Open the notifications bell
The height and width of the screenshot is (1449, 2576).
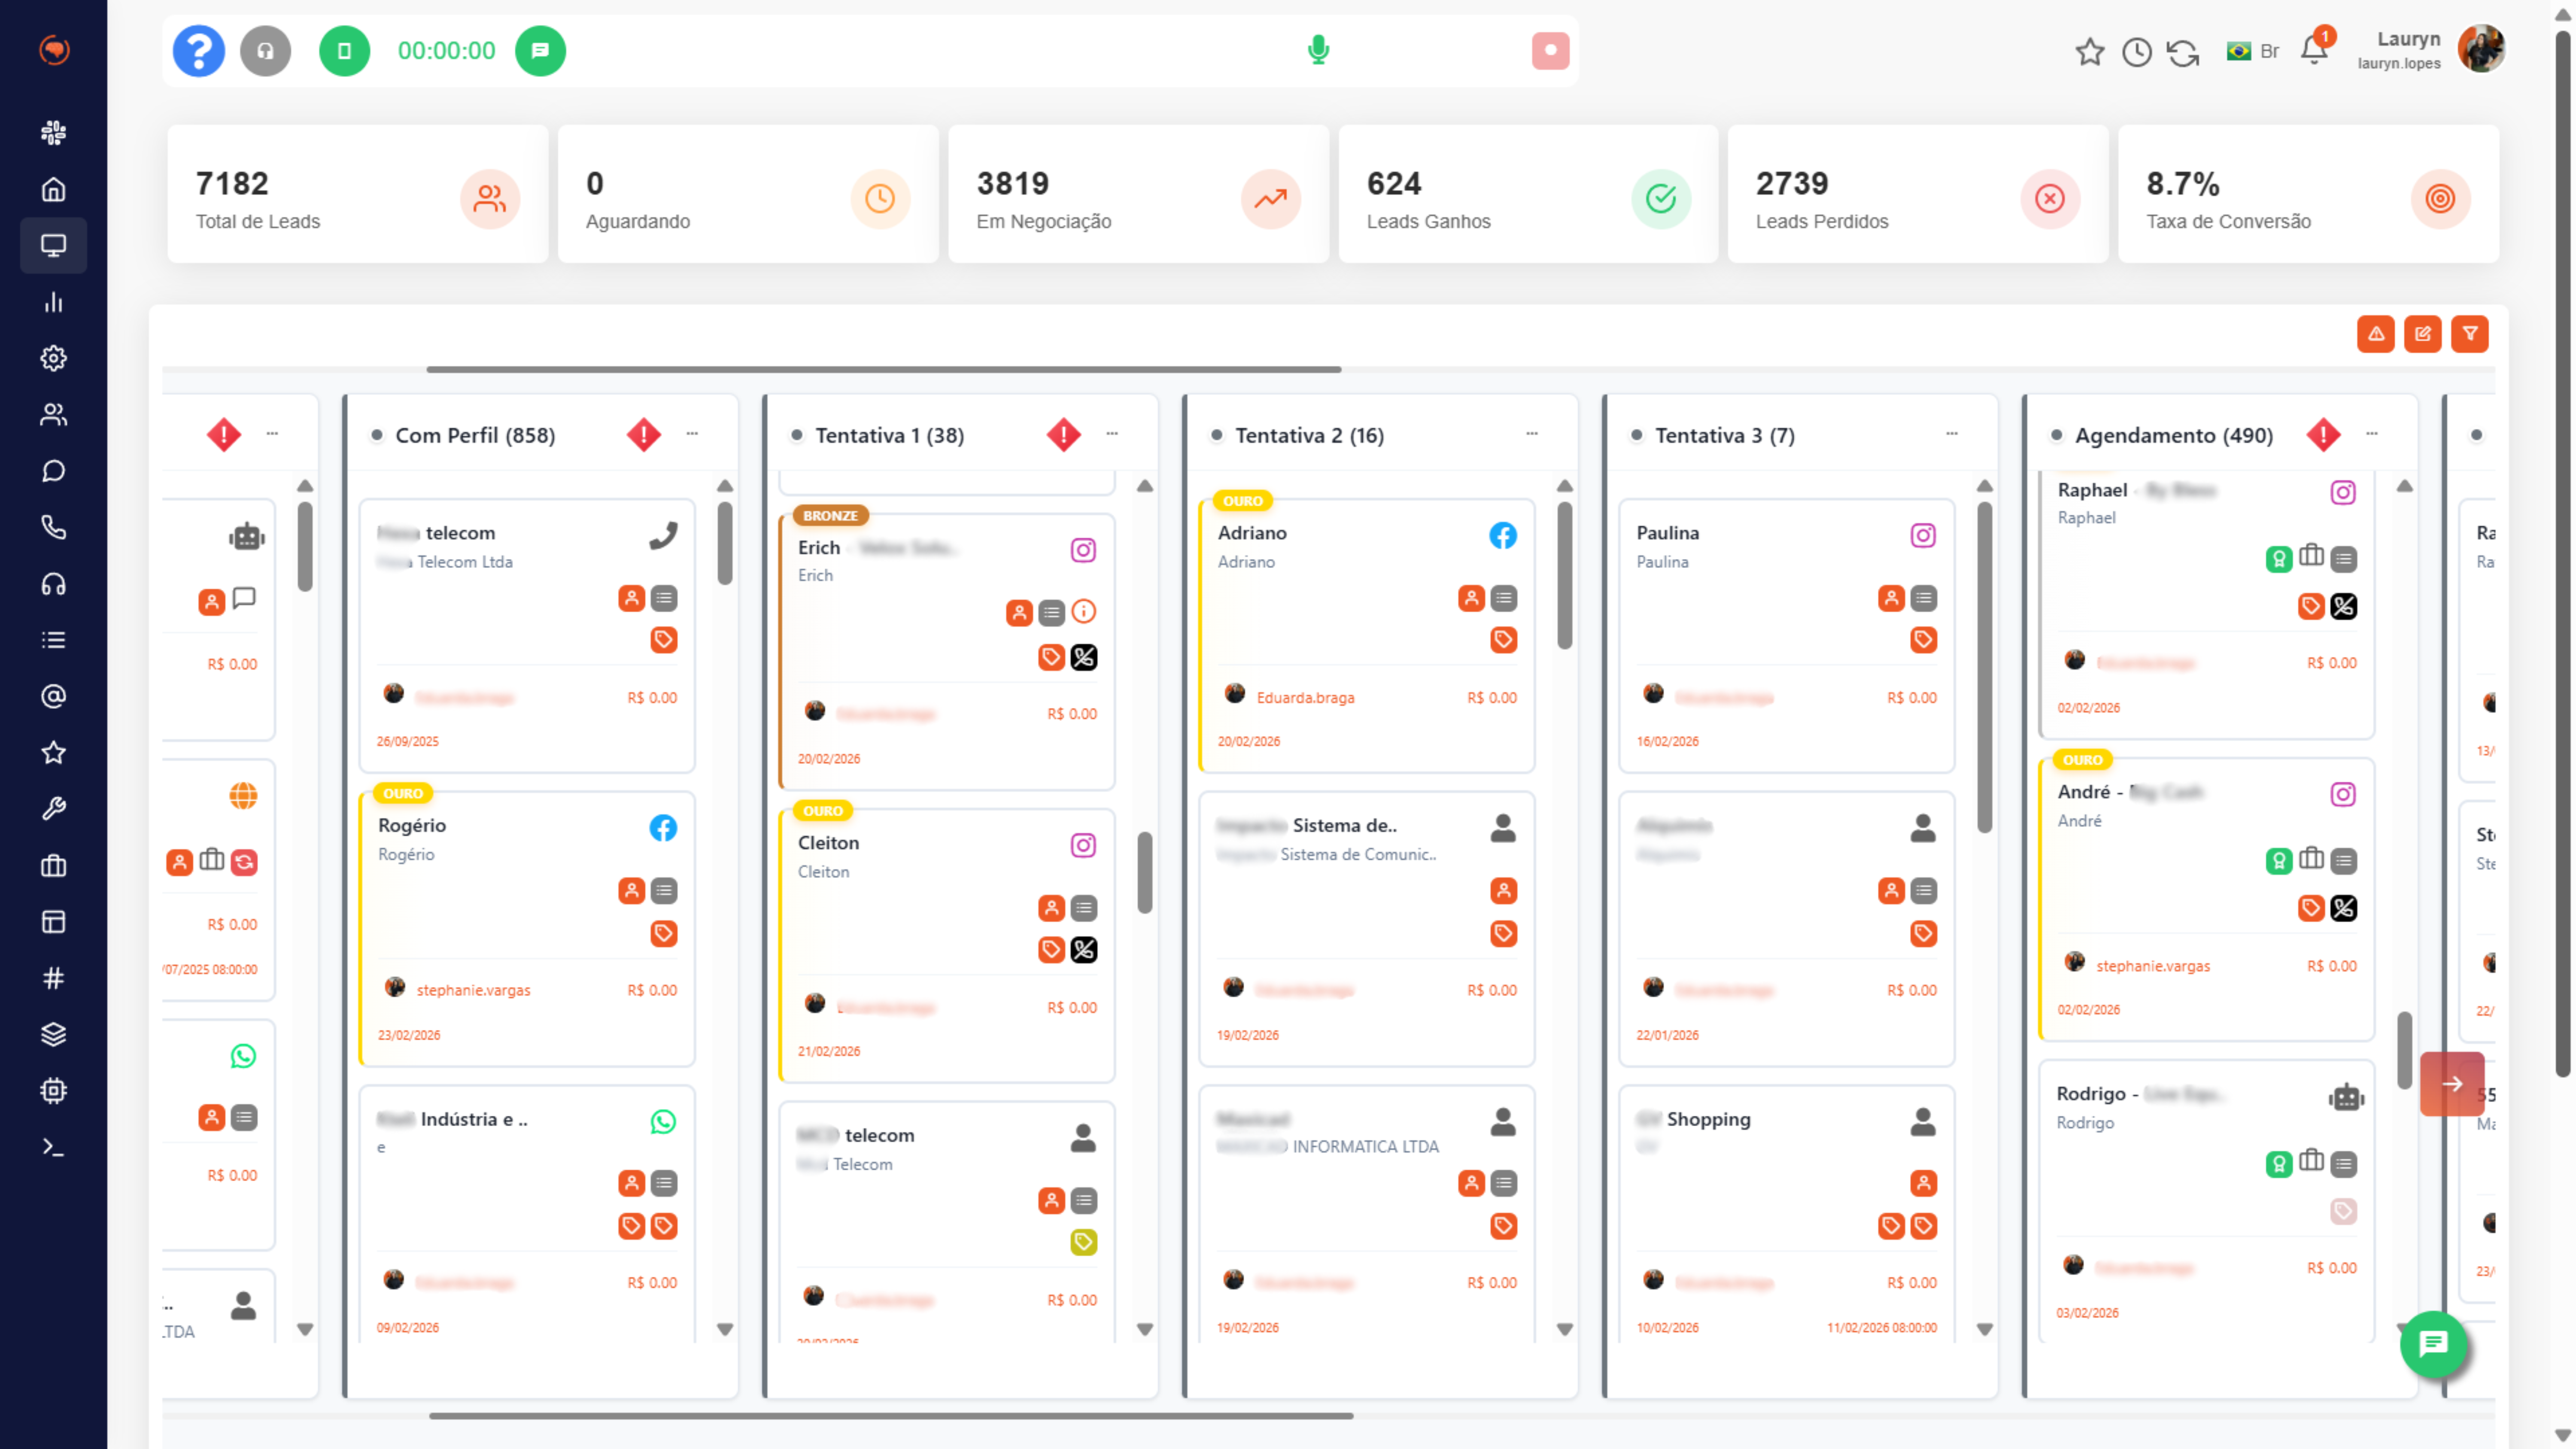click(x=2314, y=50)
